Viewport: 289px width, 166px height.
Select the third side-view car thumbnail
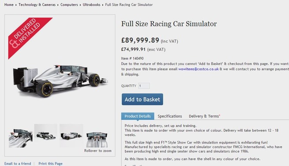(x=71, y=136)
